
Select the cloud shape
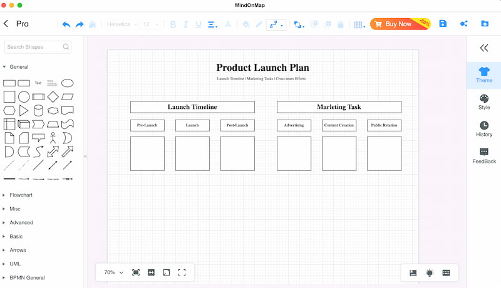coord(53,110)
